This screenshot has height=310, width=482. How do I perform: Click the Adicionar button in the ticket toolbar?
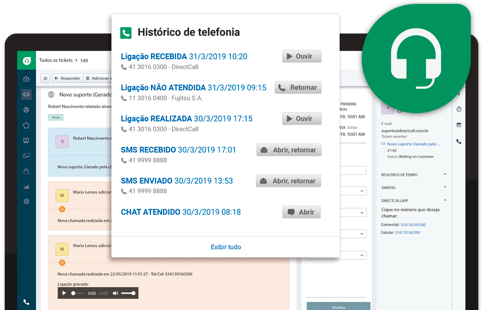tap(98, 78)
